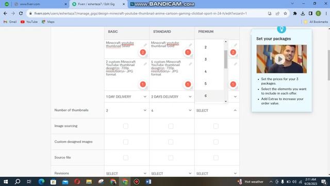Edit Standard package description pencil icon
Image resolution: width=330 pixels, height=186 pixels.
[190, 64]
